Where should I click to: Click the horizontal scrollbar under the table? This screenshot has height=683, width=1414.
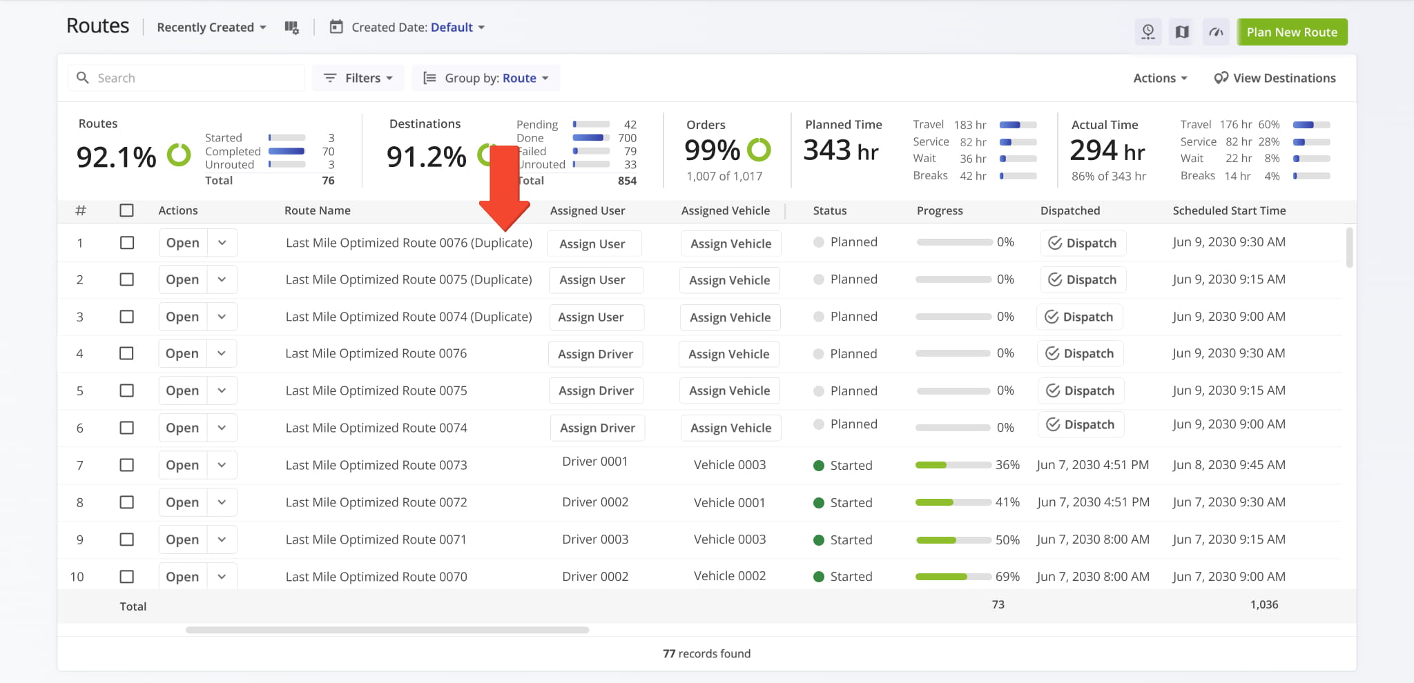pyautogui.click(x=387, y=630)
